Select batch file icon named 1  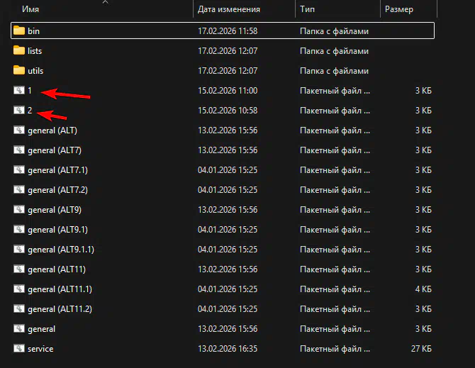(x=19, y=91)
